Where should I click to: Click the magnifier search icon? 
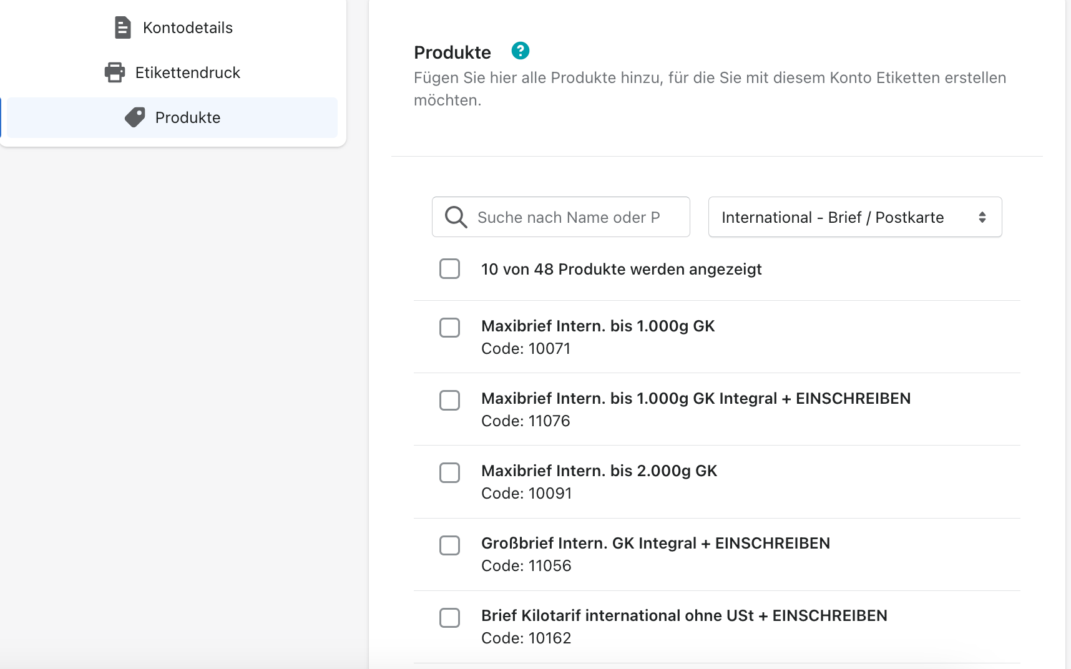[456, 217]
